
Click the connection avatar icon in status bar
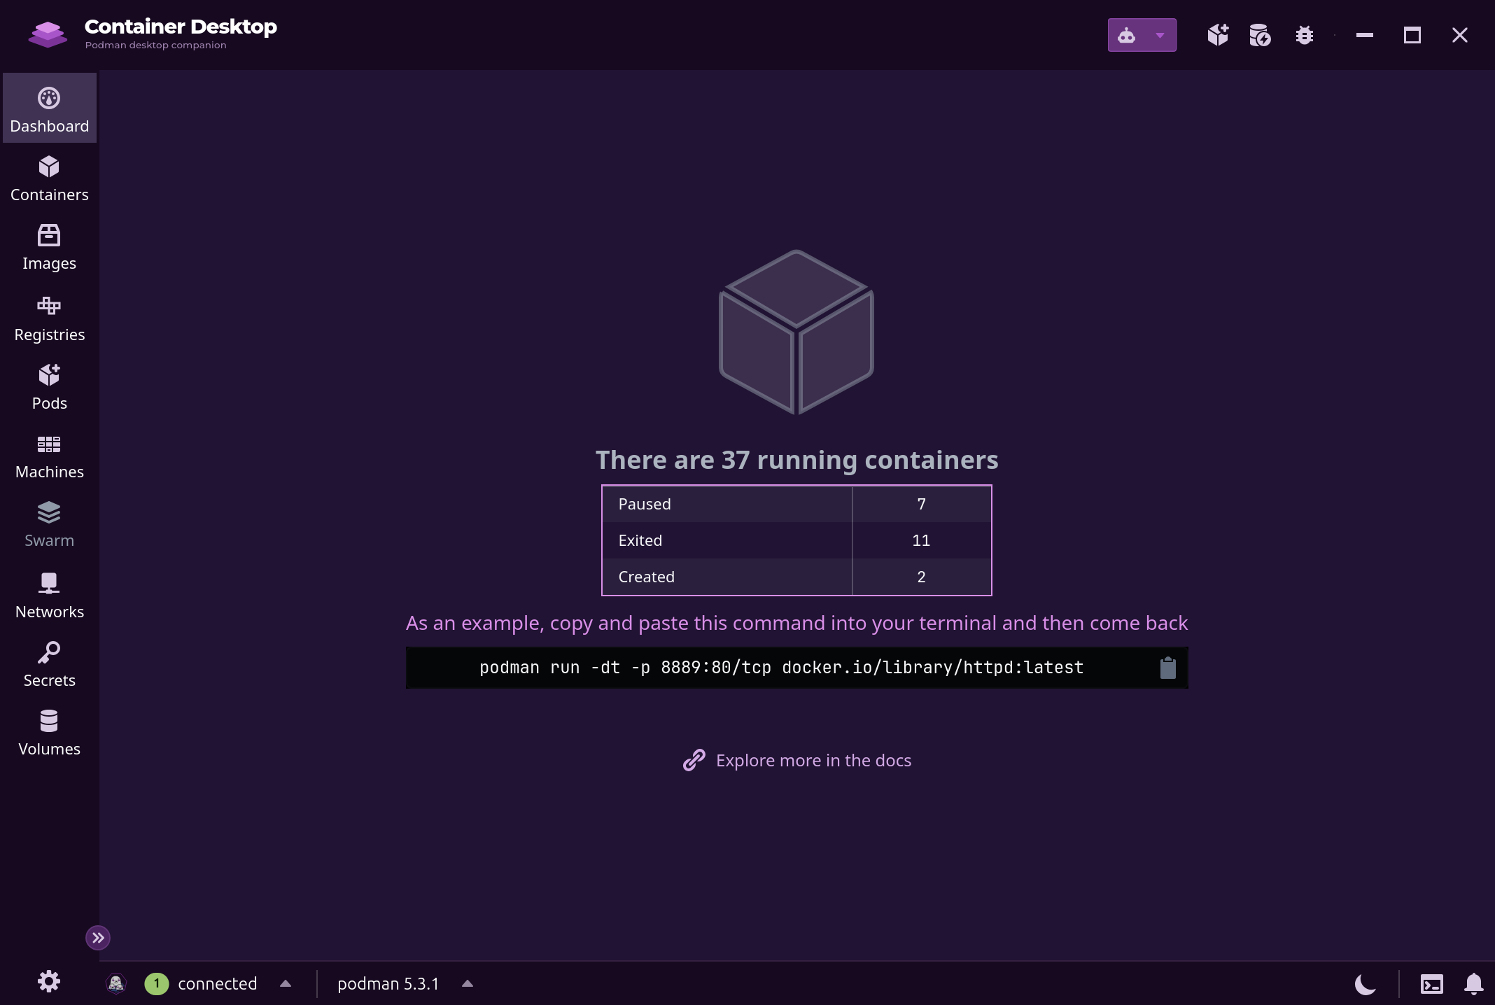[116, 984]
